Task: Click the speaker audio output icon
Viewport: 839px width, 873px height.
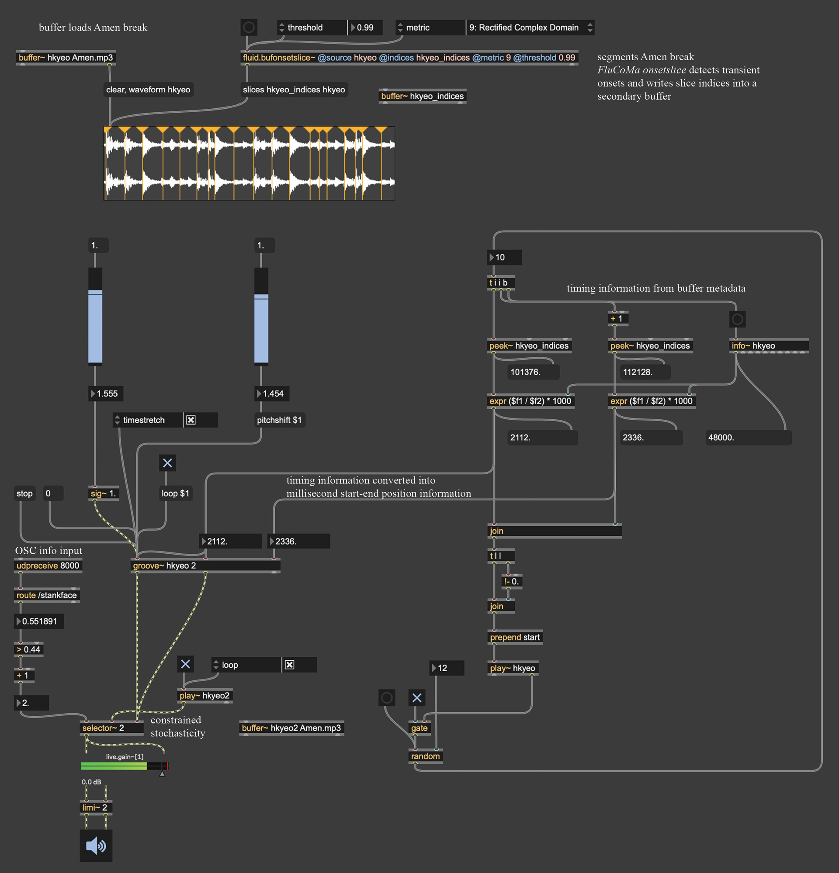Action: 96,845
